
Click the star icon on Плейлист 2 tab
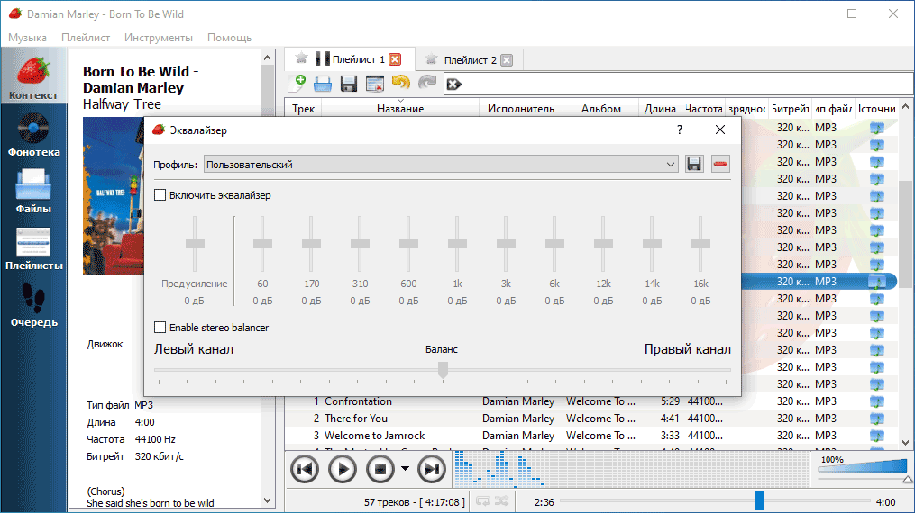431,58
